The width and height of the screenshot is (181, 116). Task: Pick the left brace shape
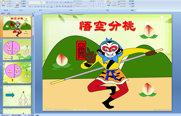100,6
